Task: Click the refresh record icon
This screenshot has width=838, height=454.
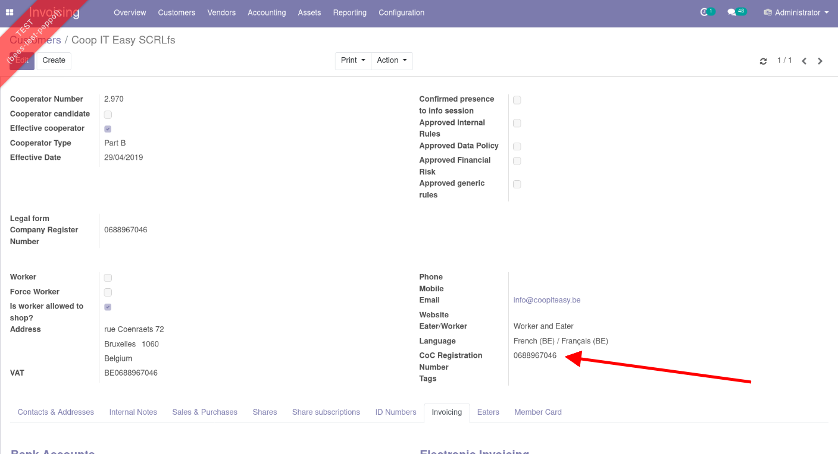Action: click(x=763, y=61)
